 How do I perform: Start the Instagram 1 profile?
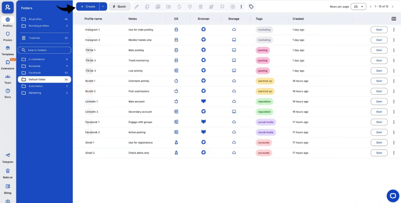(379, 30)
